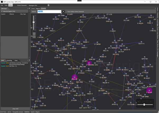The height and width of the screenshot is (113, 159).
Task: Open the View menu
Action: [10, 5]
